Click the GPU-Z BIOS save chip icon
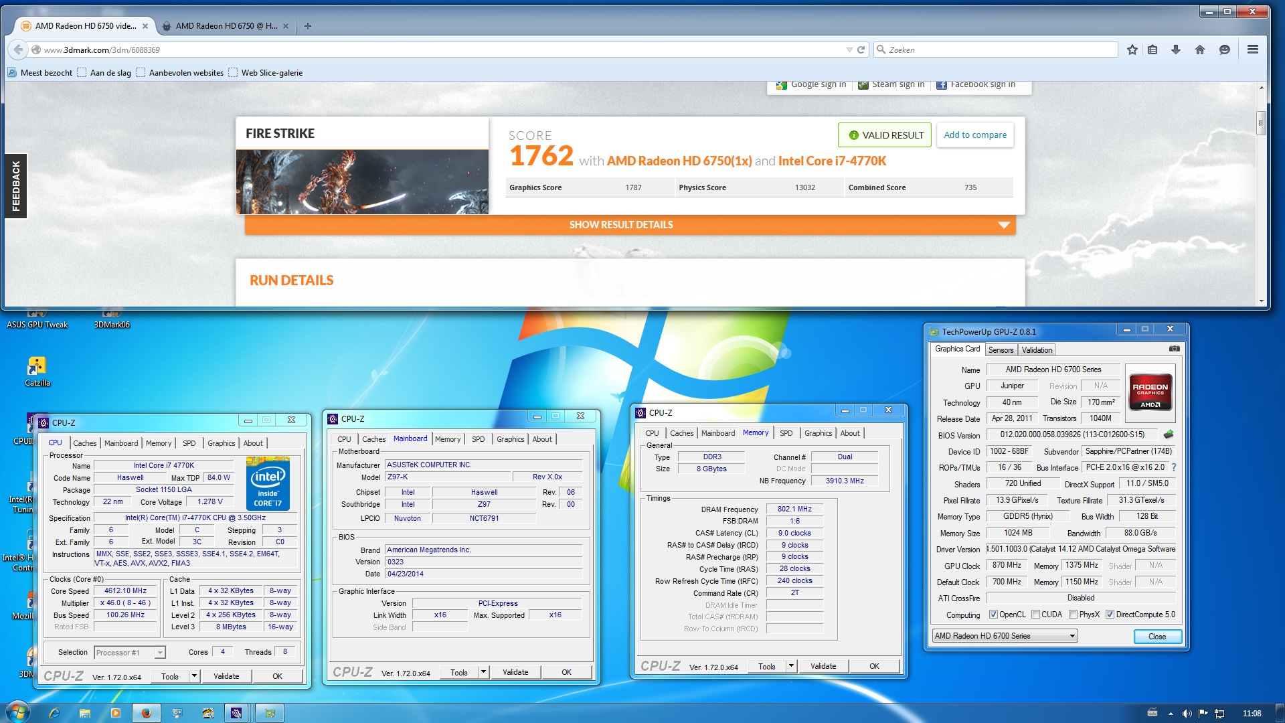The width and height of the screenshot is (1285, 723). pyautogui.click(x=1169, y=434)
